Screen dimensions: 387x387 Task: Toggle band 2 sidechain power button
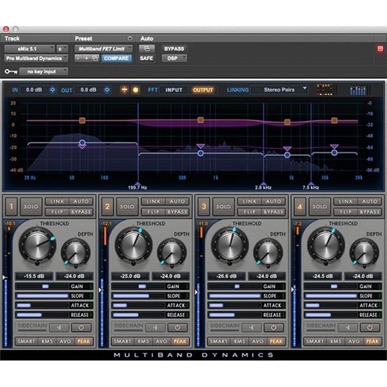coord(177,328)
